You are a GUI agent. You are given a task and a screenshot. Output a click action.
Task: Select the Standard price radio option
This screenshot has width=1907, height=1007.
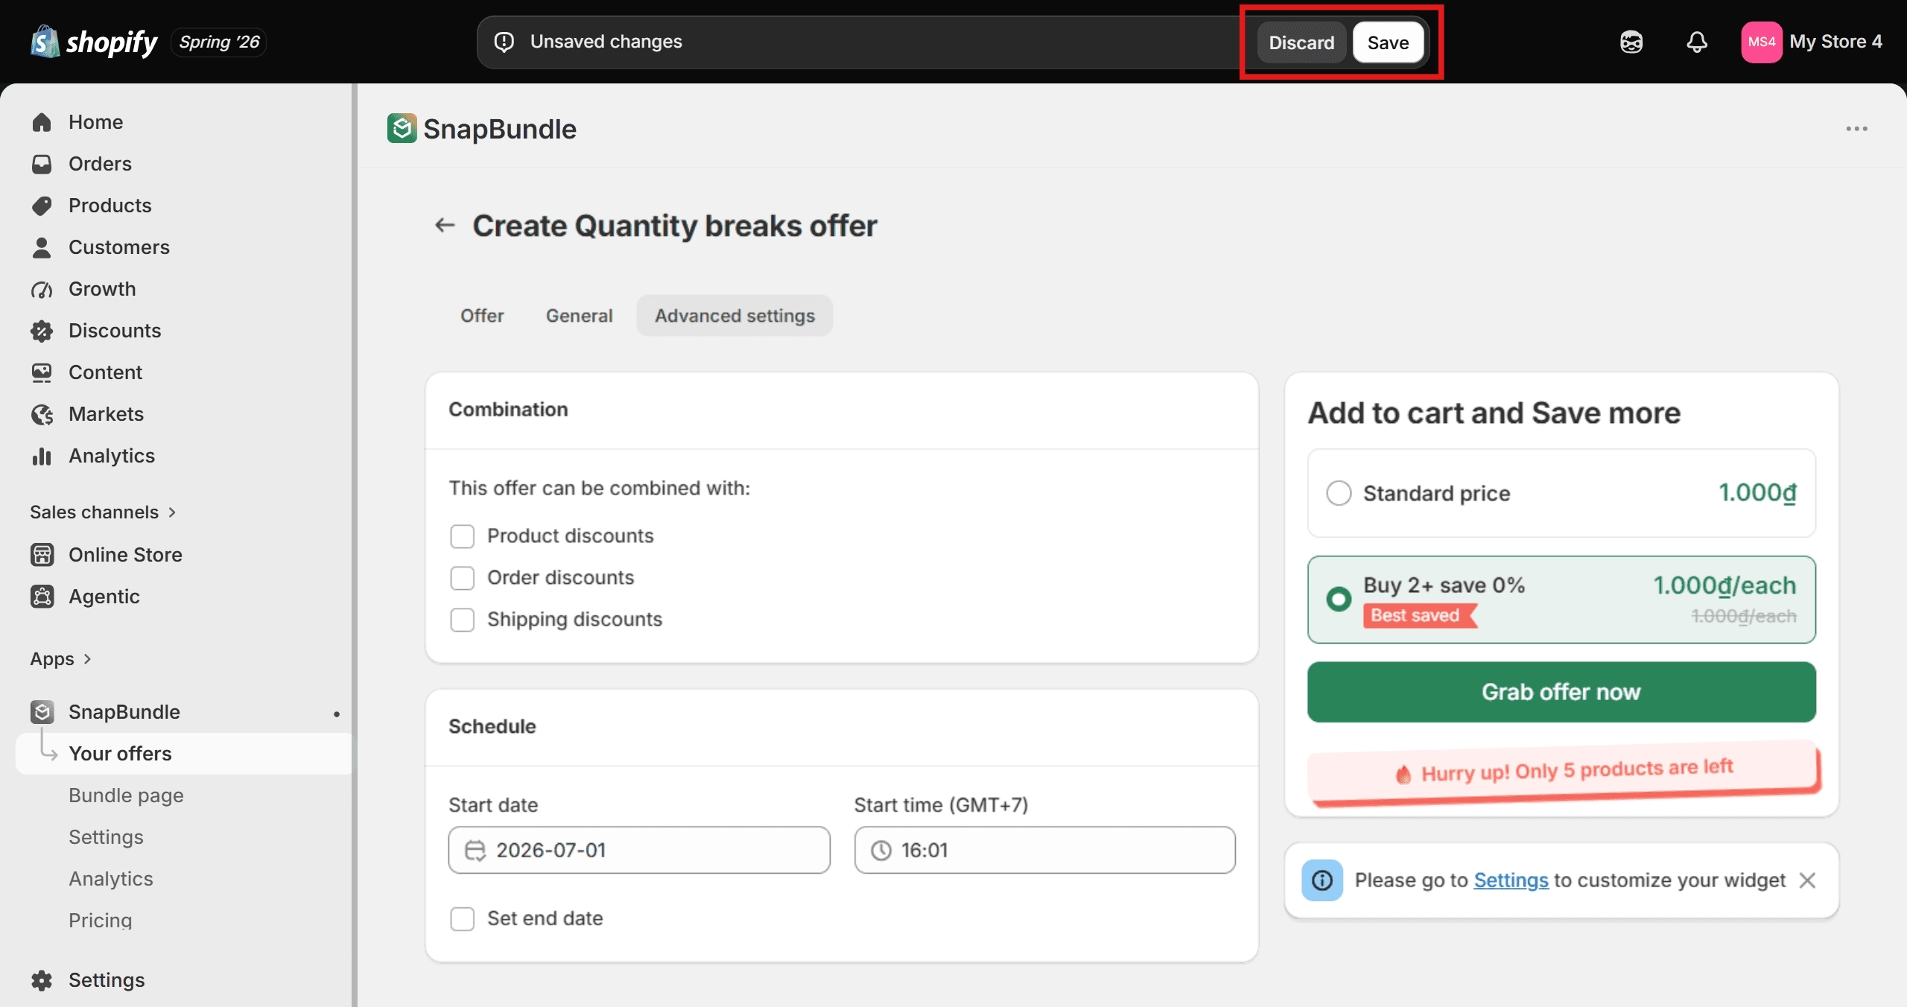(x=1339, y=493)
